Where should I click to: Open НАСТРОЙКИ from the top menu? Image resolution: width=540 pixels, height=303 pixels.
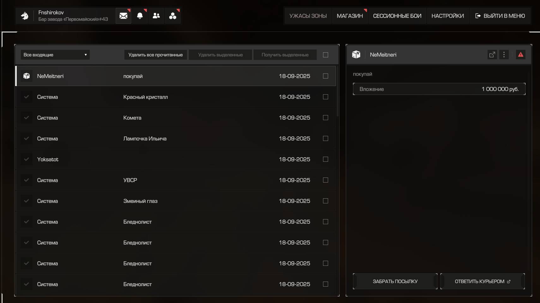tap(447, 16)
